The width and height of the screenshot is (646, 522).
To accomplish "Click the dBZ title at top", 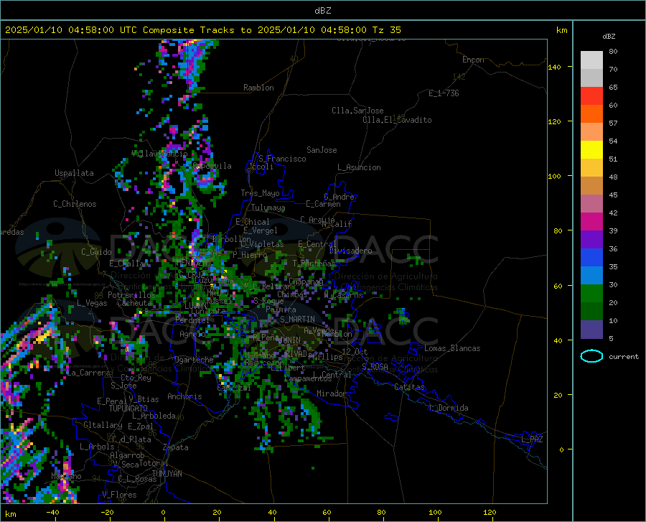I will [x=322, y=11].
